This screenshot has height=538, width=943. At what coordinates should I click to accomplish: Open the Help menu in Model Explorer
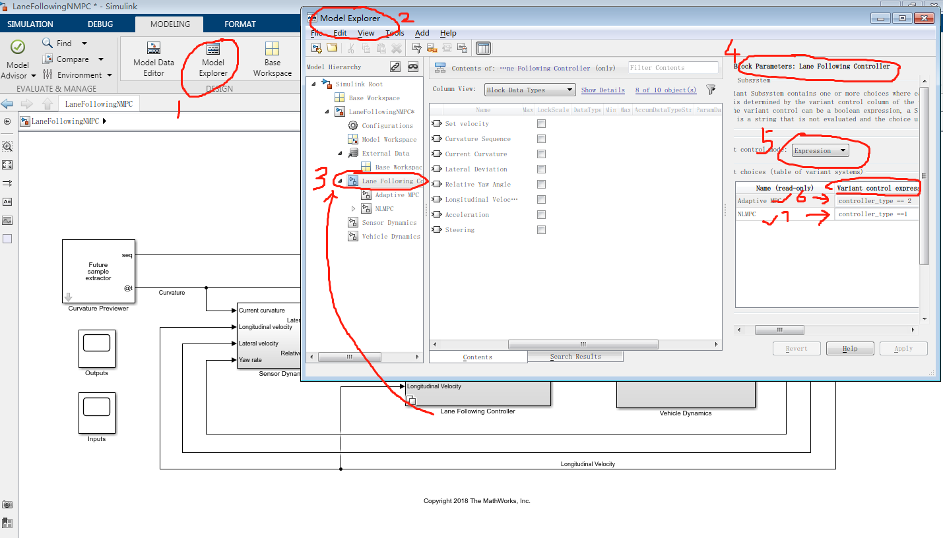448,33
